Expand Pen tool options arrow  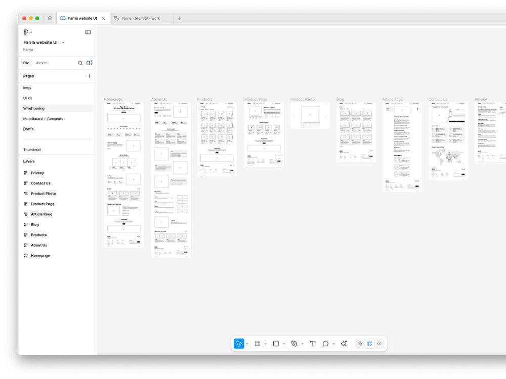tap(303, 344)
